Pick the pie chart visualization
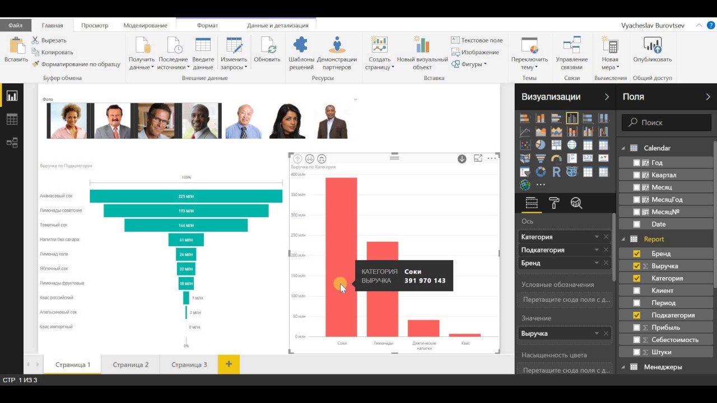The width and height of the screenshot is (717, 403). pyautogui.click(x=541, y=145)
